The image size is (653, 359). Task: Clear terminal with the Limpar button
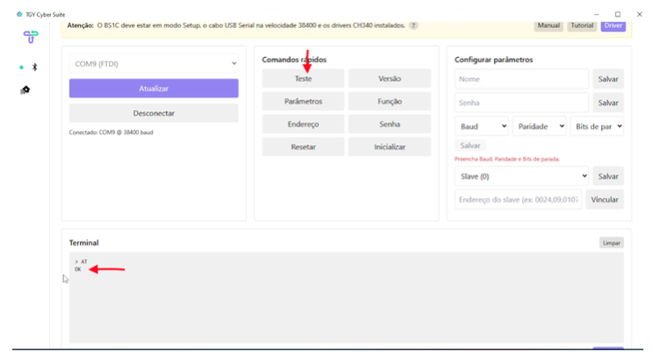[611, 242]
